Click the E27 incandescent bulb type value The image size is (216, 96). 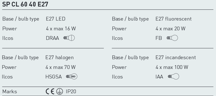pyautogui.click(x=176, y=57)
